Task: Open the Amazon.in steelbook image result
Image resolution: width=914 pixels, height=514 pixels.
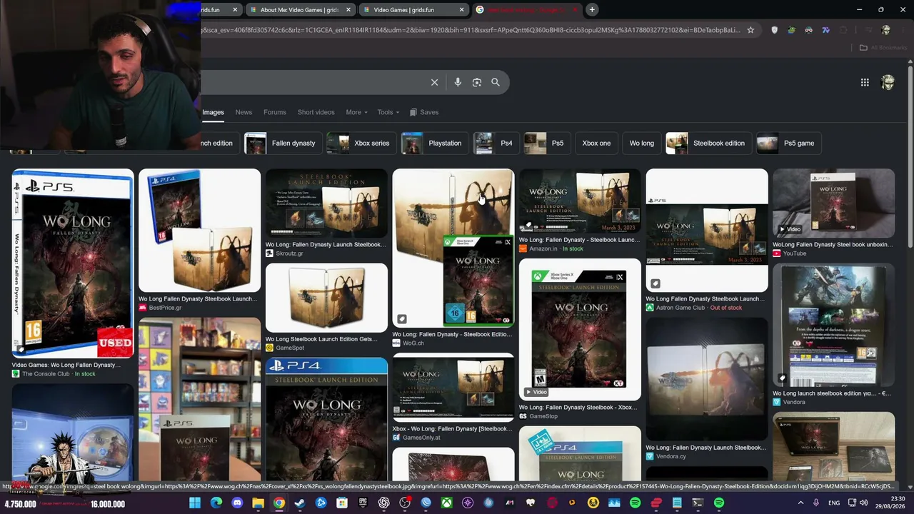Action: coord(580,201)
